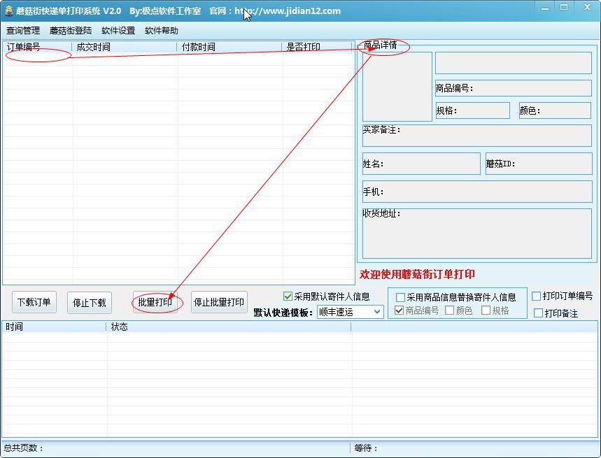
Task: Click the product title box above 商品编号
Action: coord(514,63)
